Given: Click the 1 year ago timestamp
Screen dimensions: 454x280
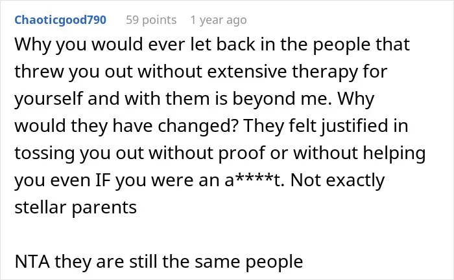Looking at the screenshot, I should click(x=219, y=20).
